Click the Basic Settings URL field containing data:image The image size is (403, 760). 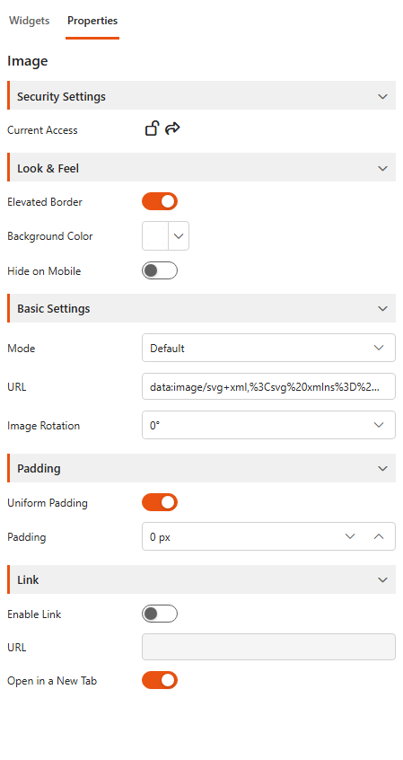click(x=269, y=386)
